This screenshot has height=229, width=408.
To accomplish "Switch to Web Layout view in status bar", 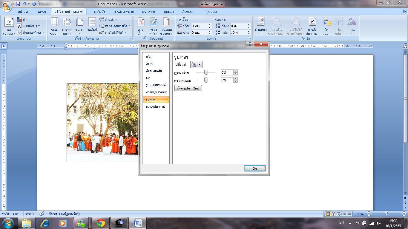I will pos(339,214).
